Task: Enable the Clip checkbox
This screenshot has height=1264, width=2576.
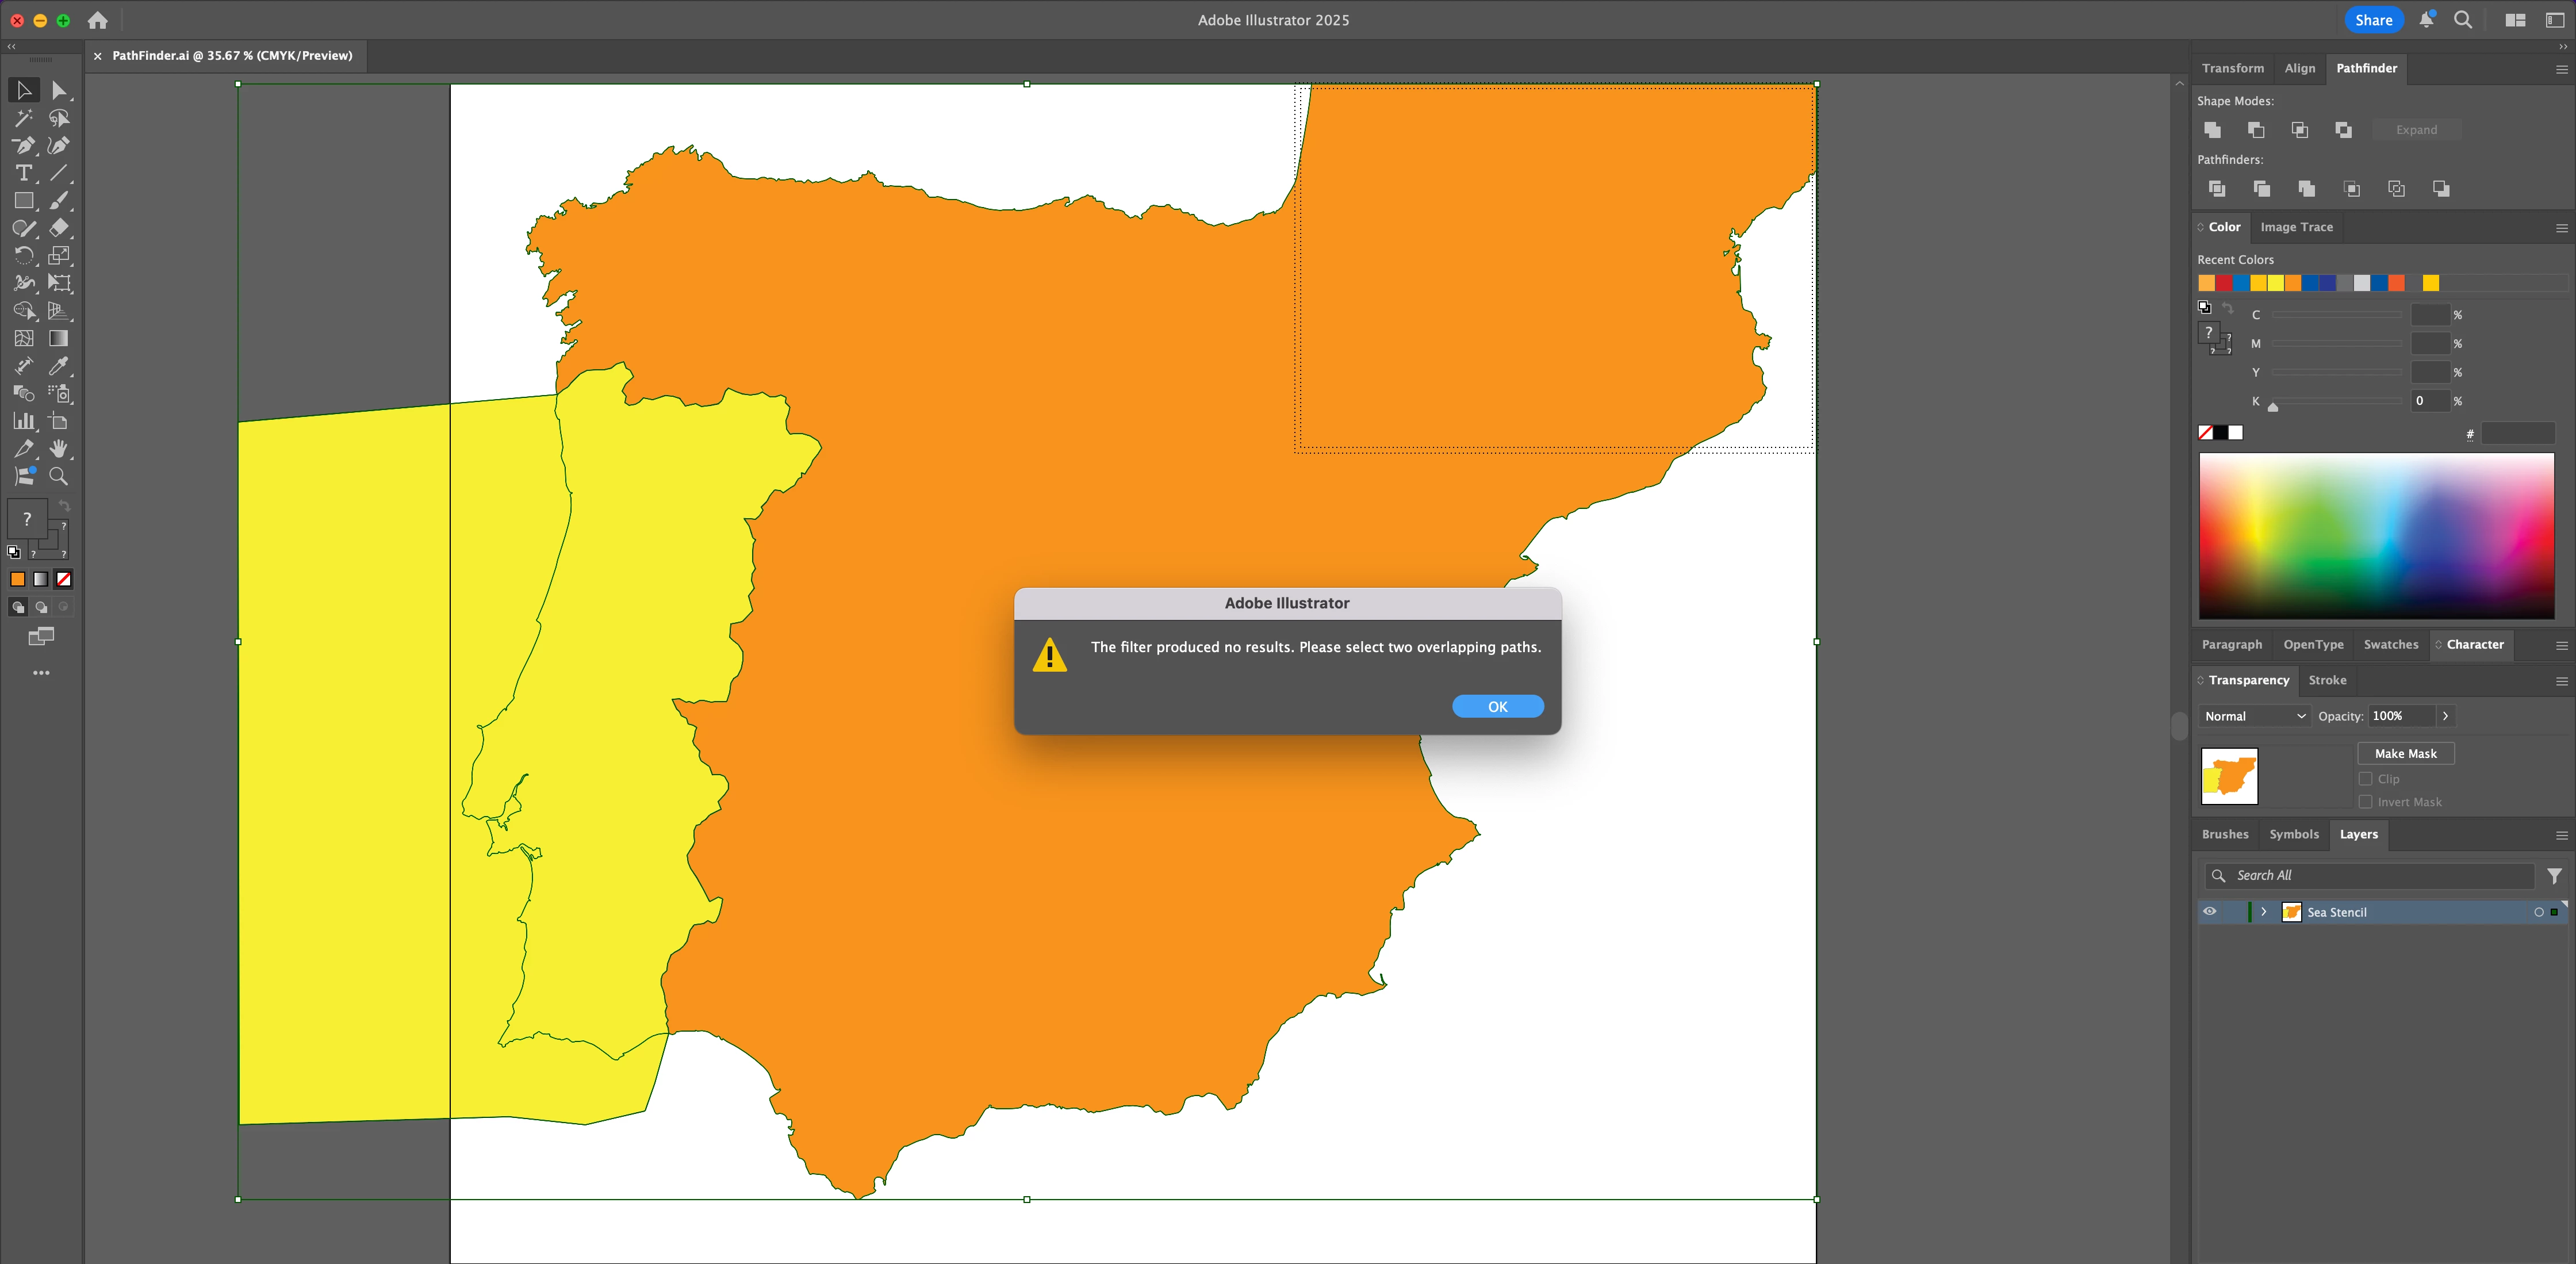Action: tap(2365, 779)
